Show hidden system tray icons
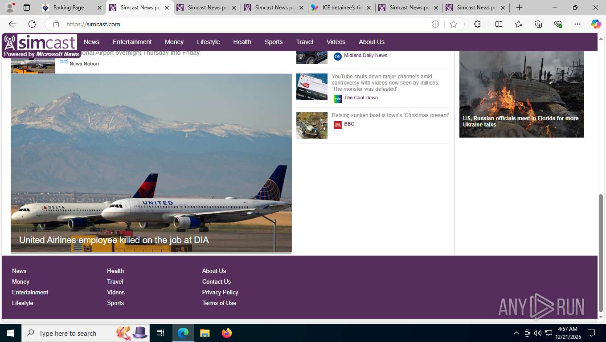The width and height of the screenshot is (606, 342). pyautogui.click(x=516, y=333)
